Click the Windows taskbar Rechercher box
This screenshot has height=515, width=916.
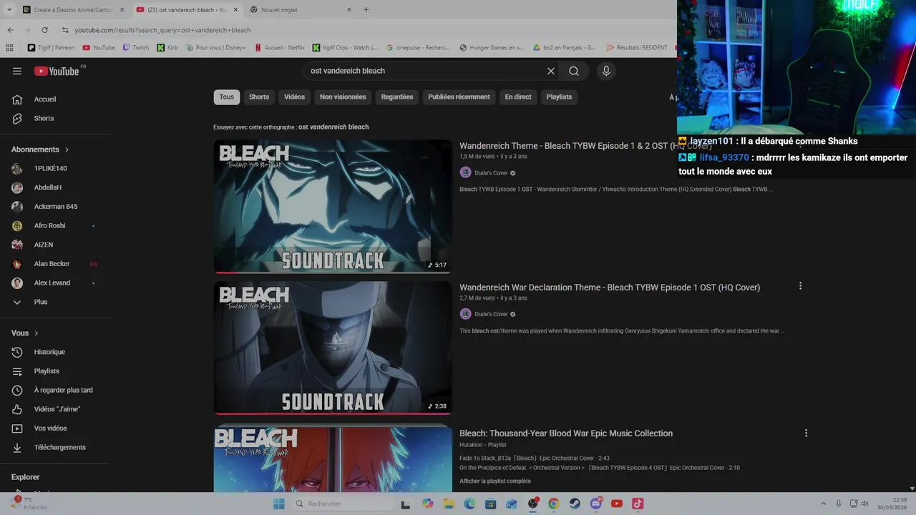pos(344,504)
